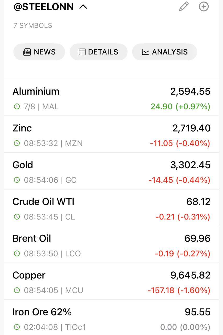
Task: Tap Copper change -157.18 value
Action: point(160,290)
